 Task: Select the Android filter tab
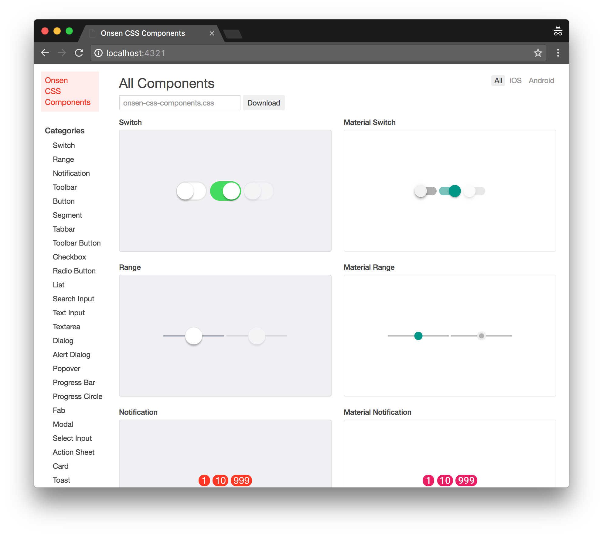[541, 80]
